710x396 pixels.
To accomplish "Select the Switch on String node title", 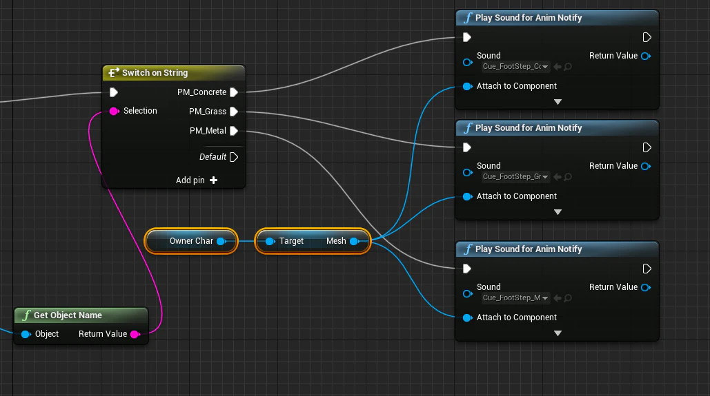I will (x=155, y=73).
